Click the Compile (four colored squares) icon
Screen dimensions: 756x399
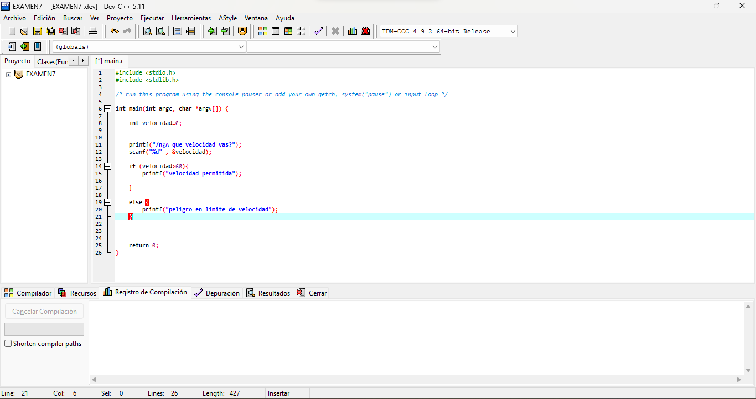click(x=263, y=31)
